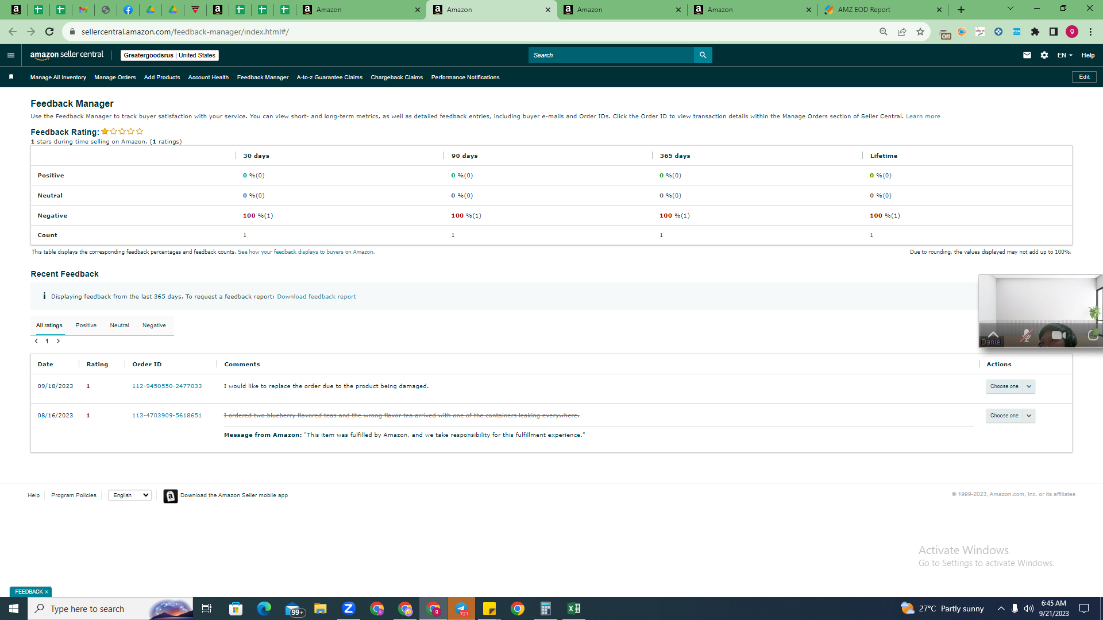This screenshot has height=620, width=1103.
Task: Bookmark this page with the star icon
Action: [920, 32]
